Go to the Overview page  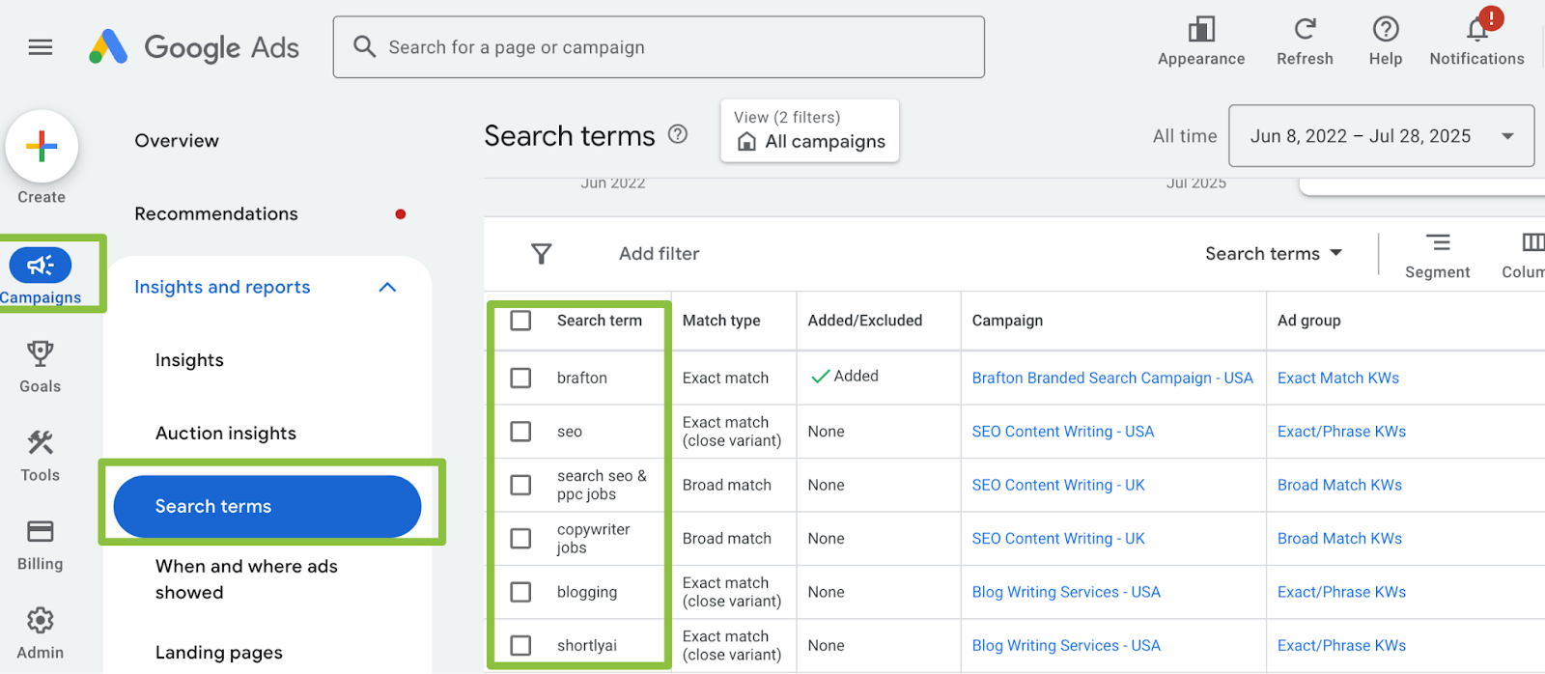pos(177,141)
